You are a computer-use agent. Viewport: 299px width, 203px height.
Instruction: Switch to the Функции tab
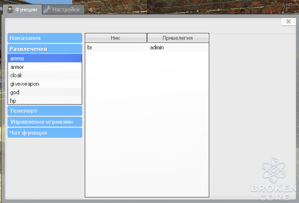(x=22, y=9)
